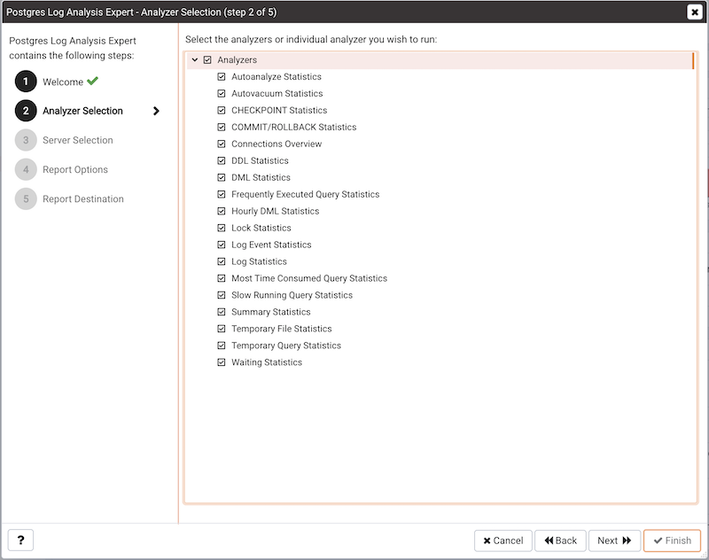Disable Temporary File Statistics checkbox

coord(221,329)
